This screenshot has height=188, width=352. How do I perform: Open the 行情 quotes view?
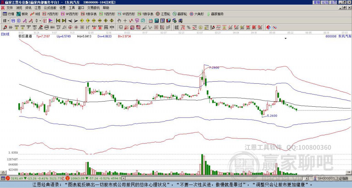pos(9,14)
